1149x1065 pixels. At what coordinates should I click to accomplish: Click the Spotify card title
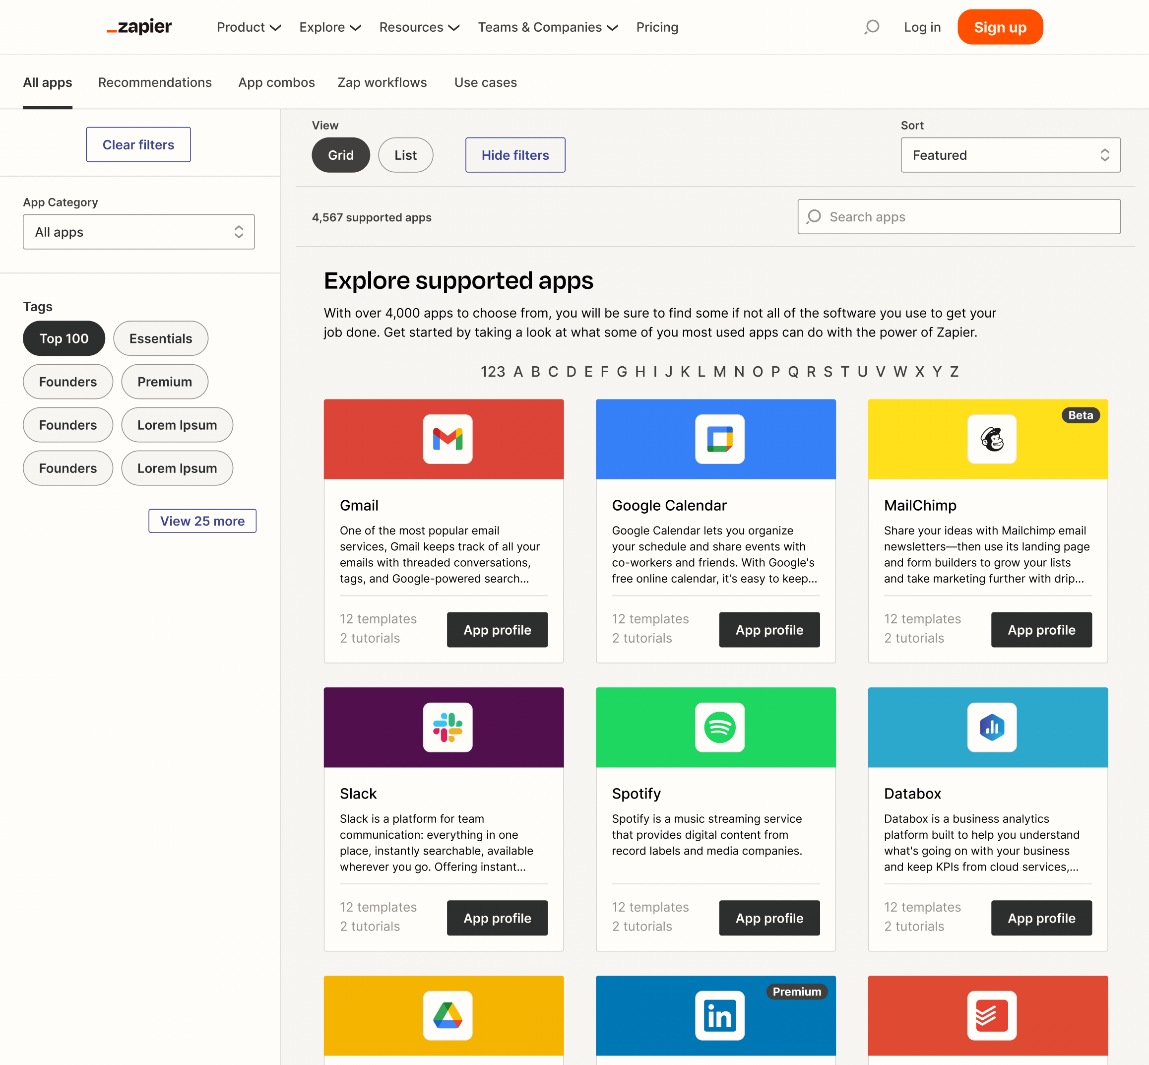(636, 794)
